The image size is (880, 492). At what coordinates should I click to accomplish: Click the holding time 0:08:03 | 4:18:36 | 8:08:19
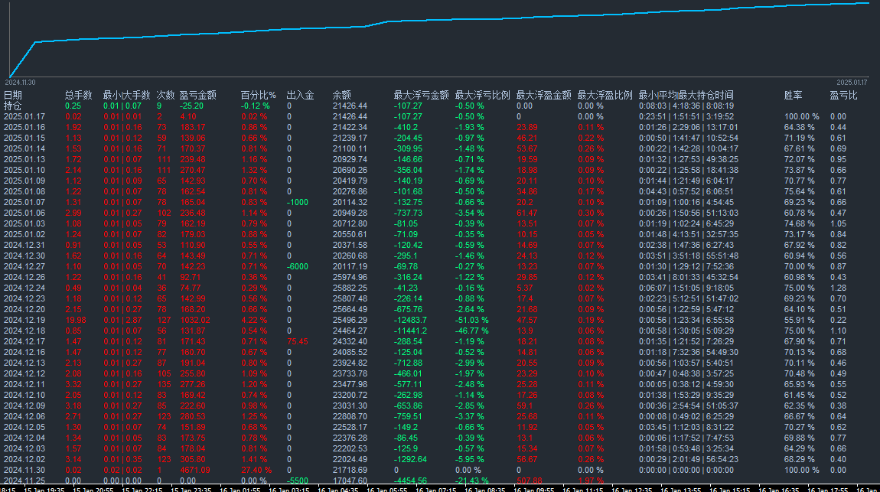pos(686,106)
